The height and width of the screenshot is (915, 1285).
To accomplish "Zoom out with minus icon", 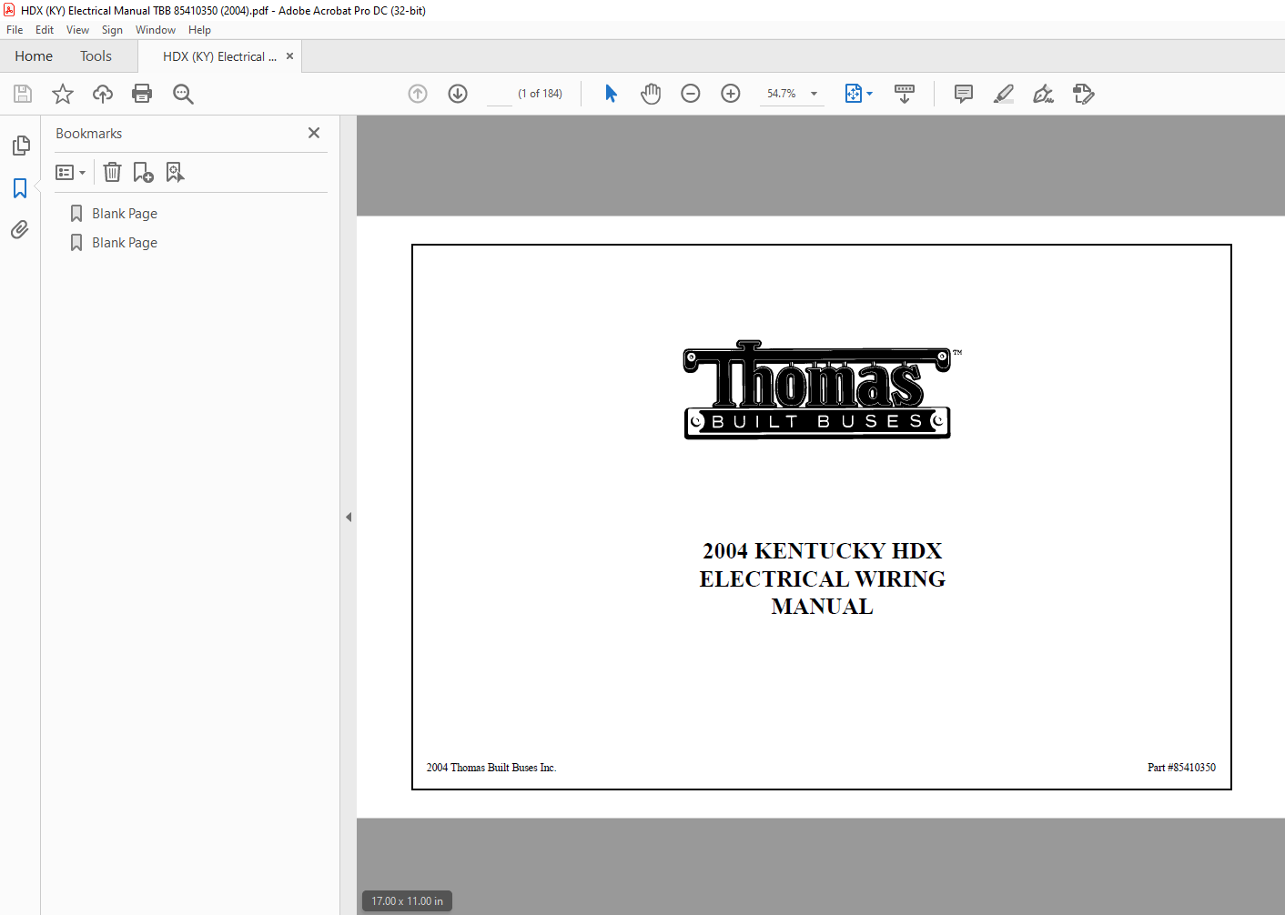I will coord(691,94).
